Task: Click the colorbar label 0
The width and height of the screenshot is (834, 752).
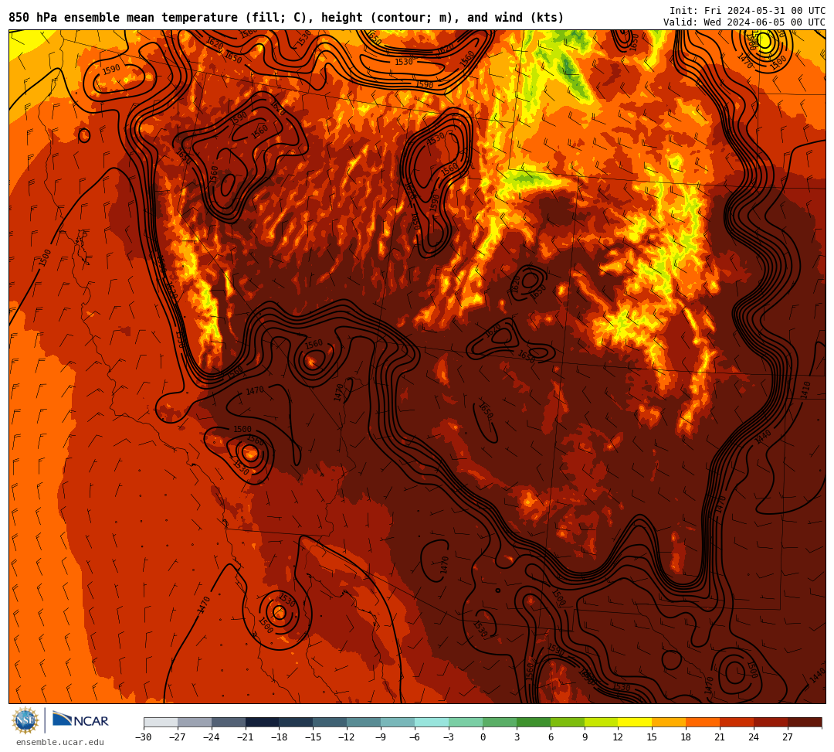Action: [483, 737]
